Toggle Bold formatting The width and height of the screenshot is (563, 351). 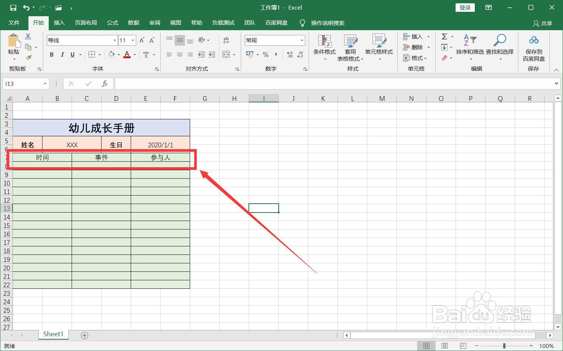tap(52, 55)
